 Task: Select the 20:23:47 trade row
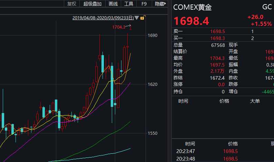click(223, 151)
